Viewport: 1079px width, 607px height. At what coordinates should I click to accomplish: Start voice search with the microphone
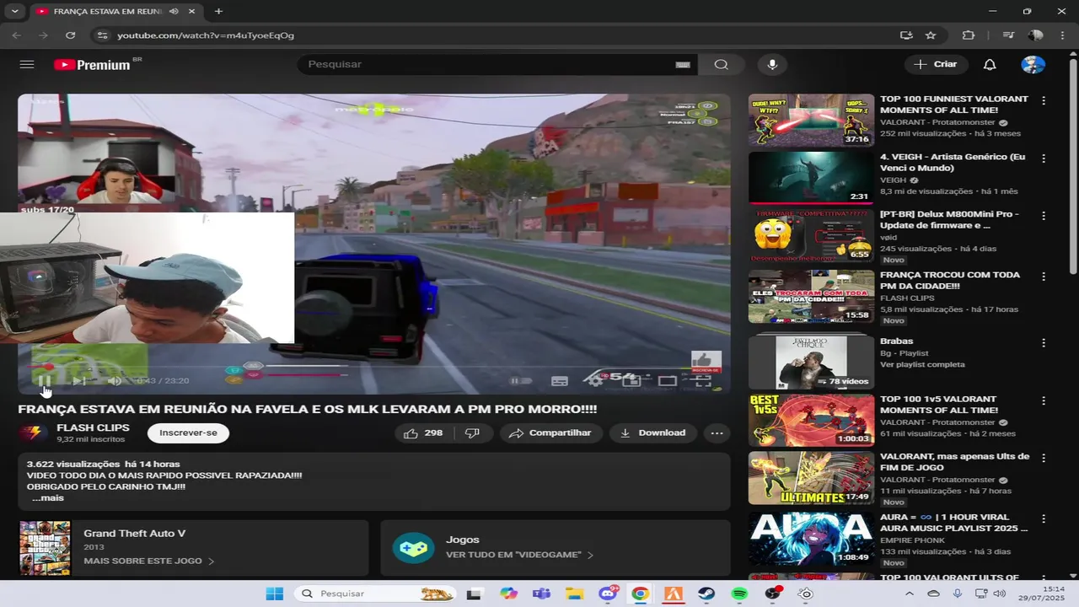click(x=771, y=65)
